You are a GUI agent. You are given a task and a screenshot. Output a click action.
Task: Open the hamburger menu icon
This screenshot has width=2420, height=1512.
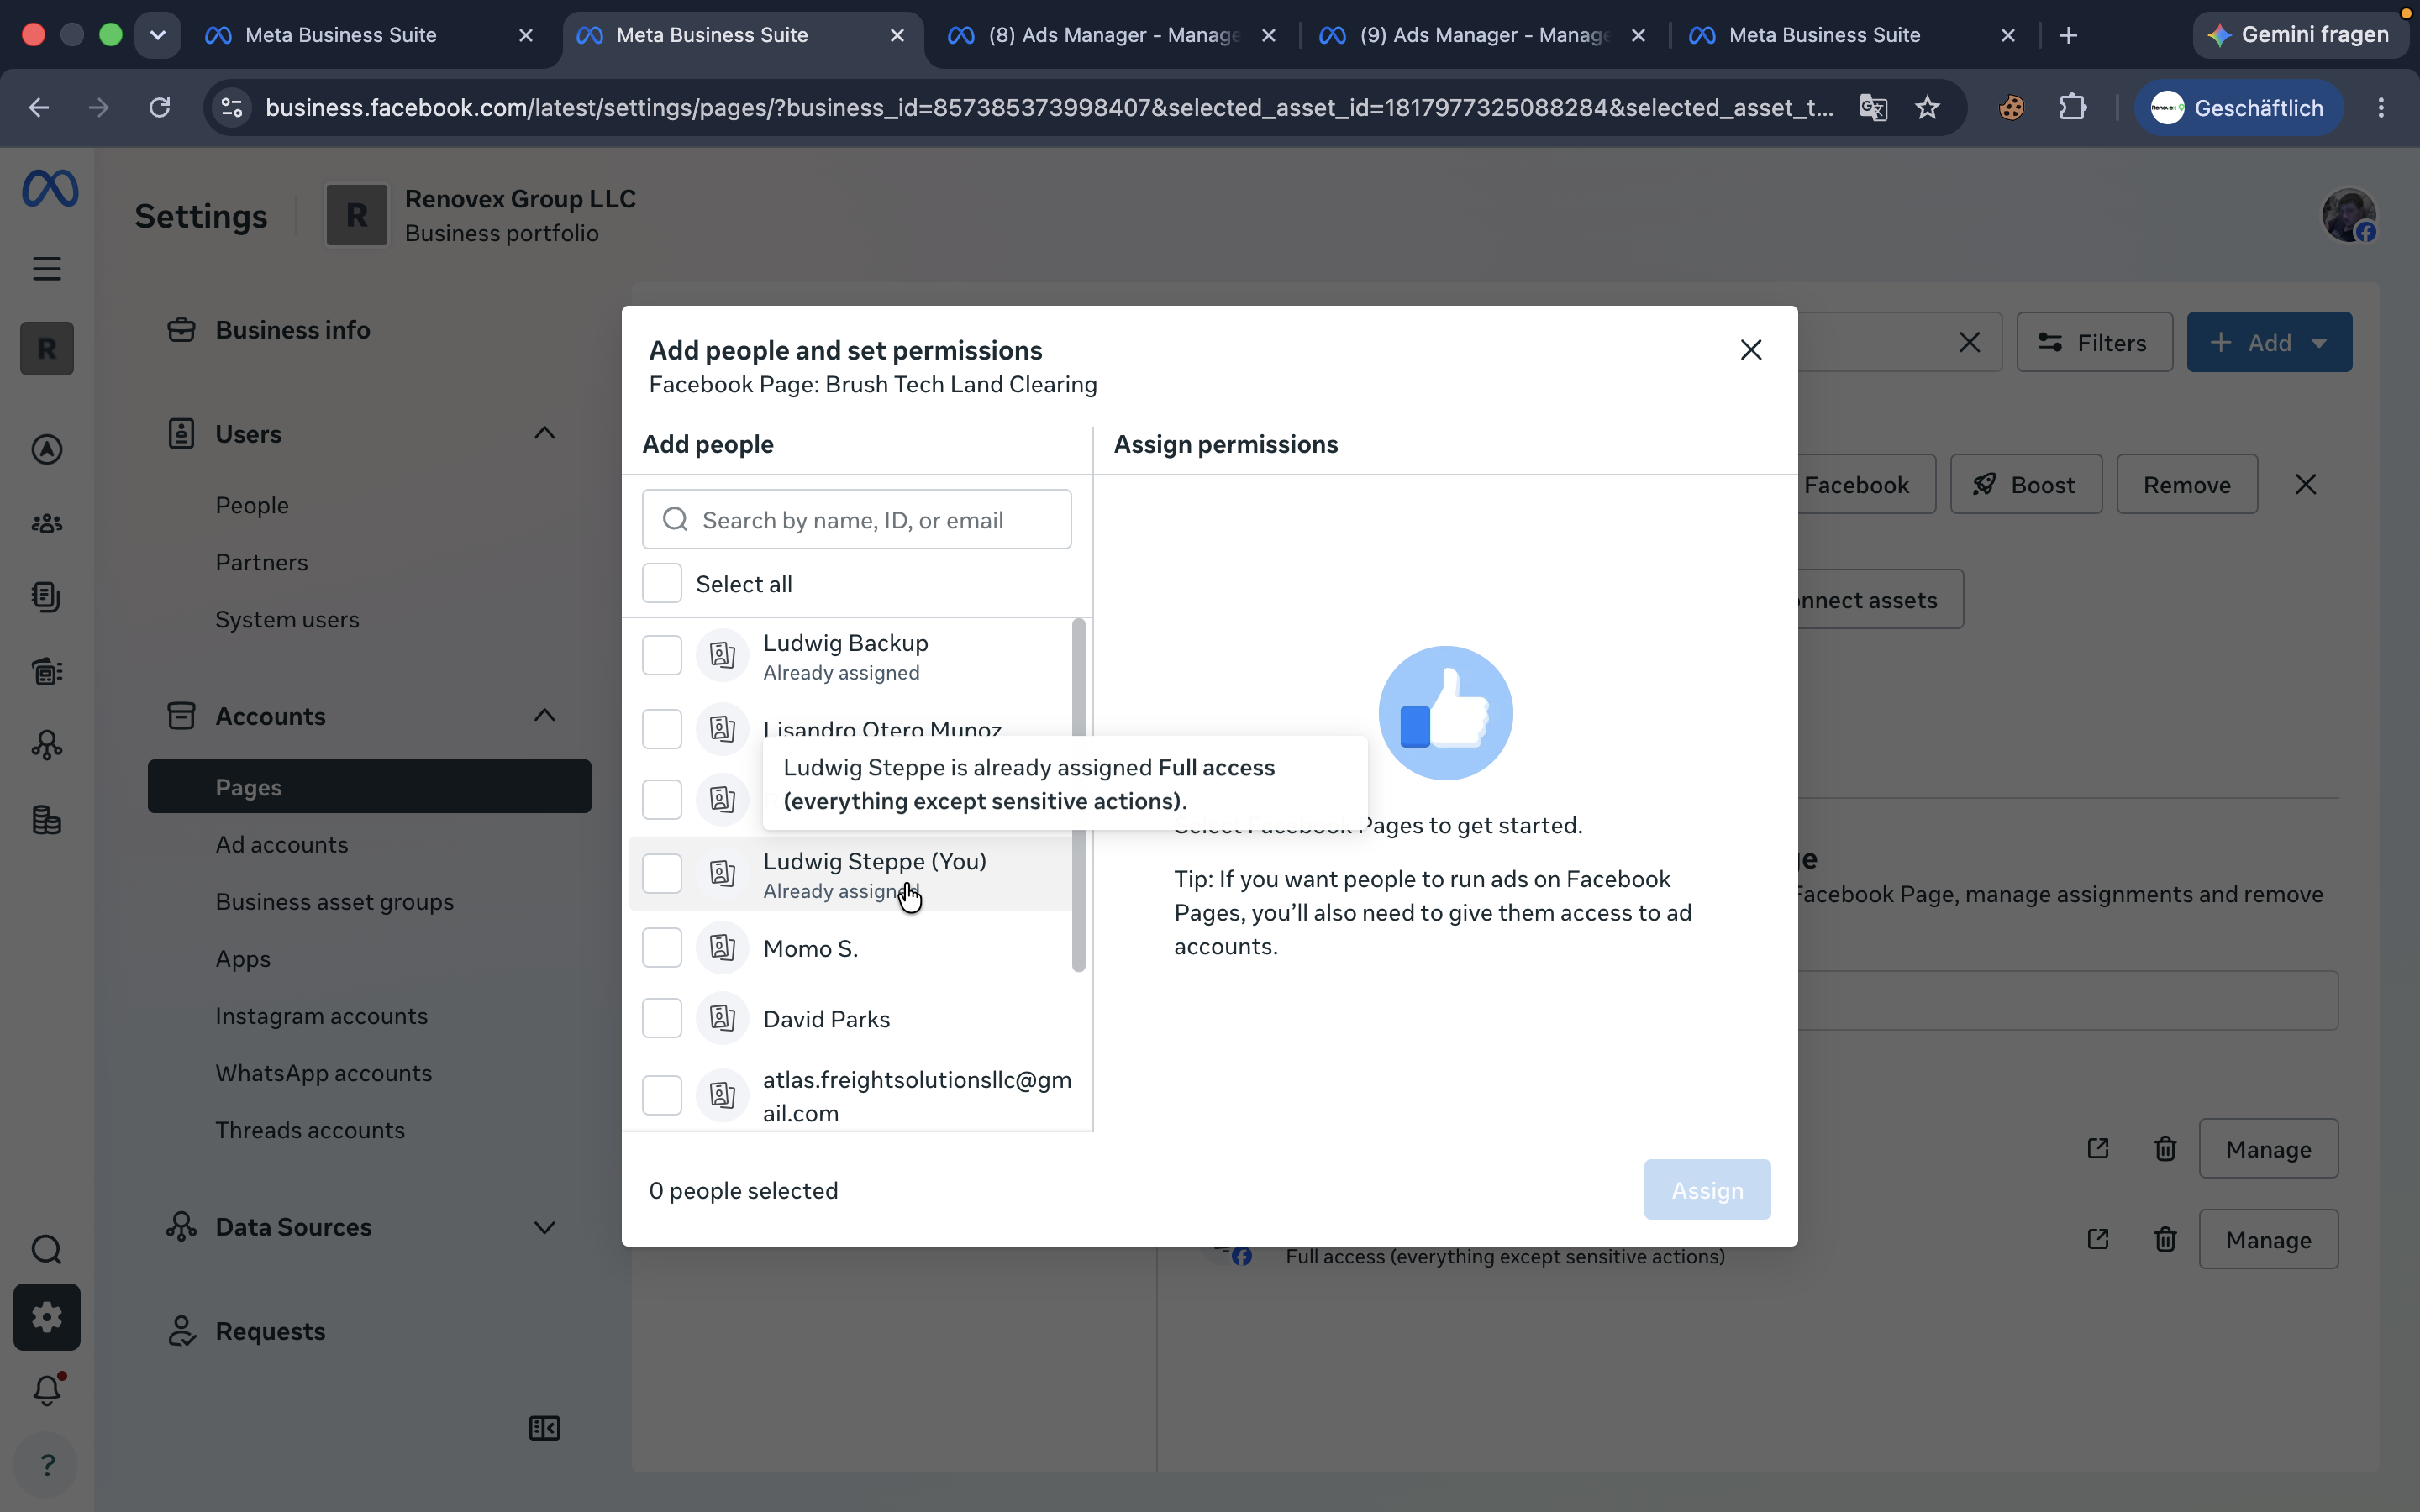coord(47,268)
